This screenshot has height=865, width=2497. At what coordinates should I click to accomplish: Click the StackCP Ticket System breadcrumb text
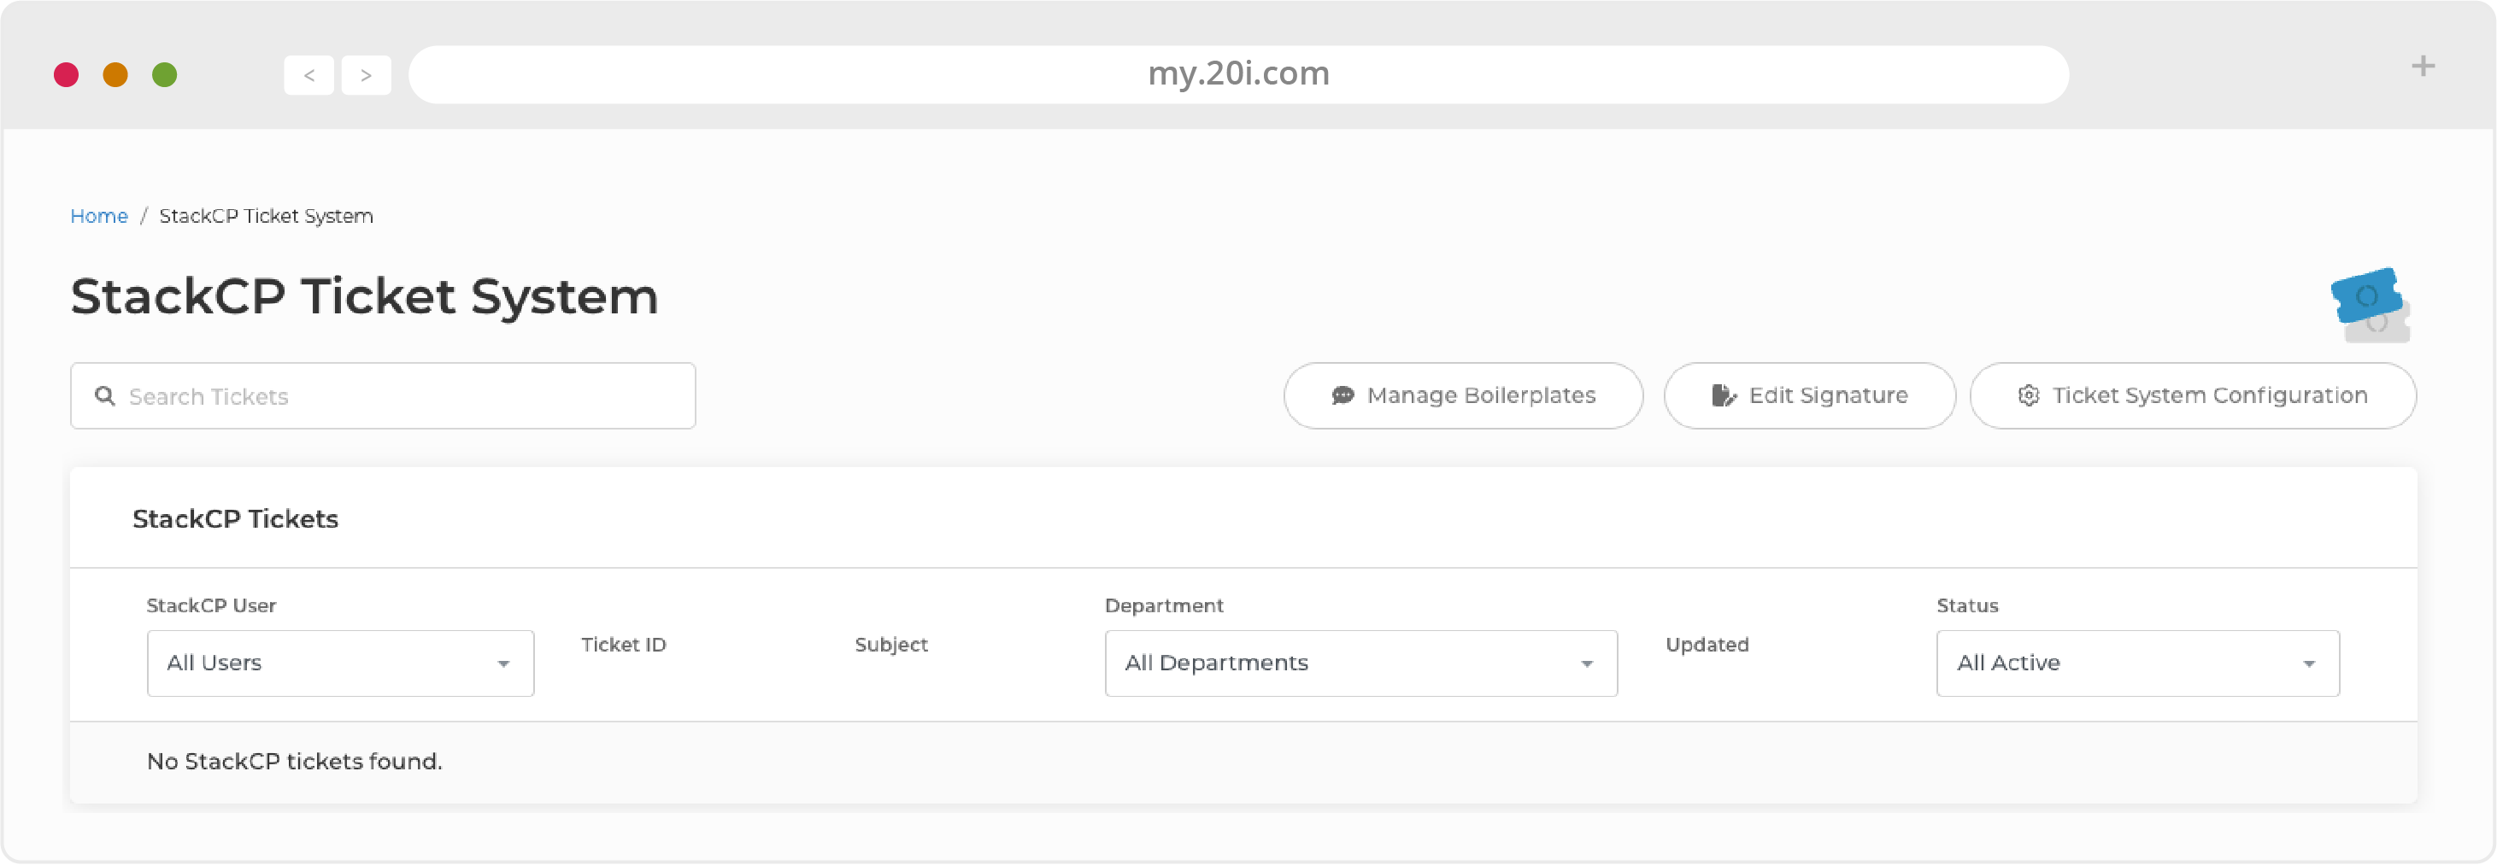[266, 216]
